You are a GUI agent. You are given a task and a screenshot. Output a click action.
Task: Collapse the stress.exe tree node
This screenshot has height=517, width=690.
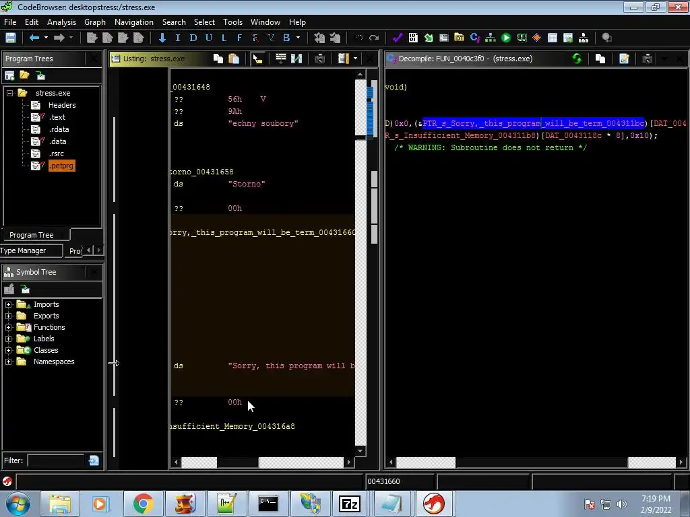pos(9,93)
